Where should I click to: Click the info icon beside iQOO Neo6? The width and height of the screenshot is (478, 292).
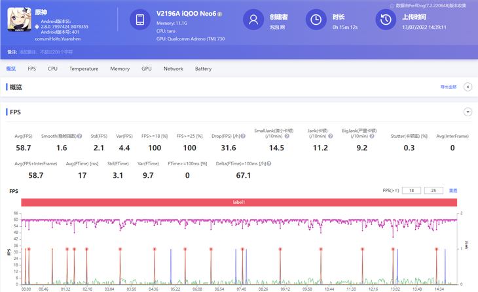tap(220, 14)
